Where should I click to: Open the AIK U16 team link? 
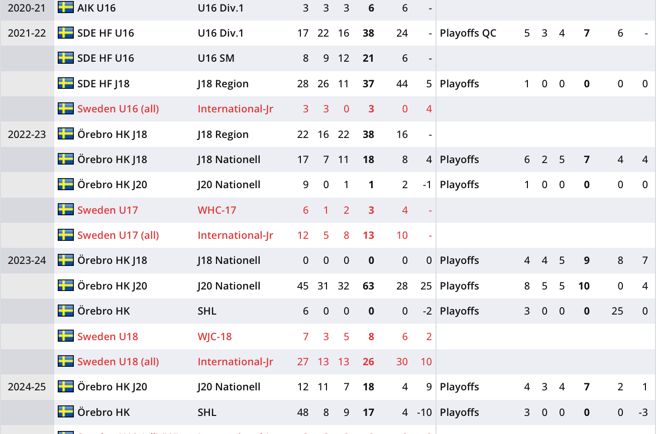(96, 8)
